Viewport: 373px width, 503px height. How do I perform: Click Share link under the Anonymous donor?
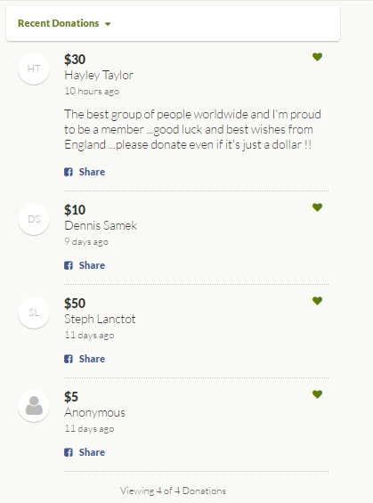pos(92,452)
